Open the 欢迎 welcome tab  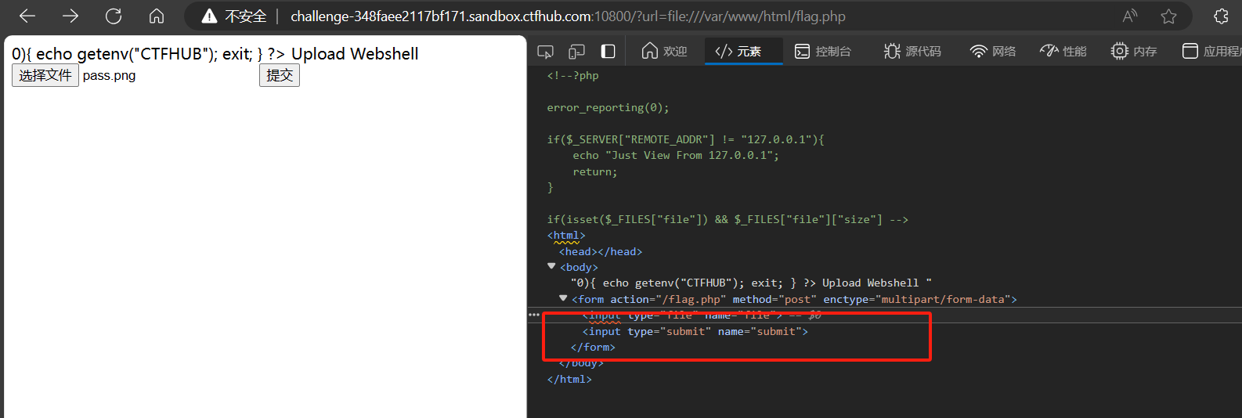(x=664, y=51)
